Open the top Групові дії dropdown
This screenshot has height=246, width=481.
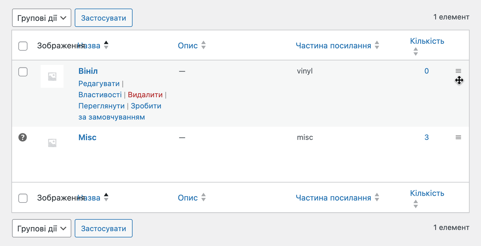click(42, 18)
